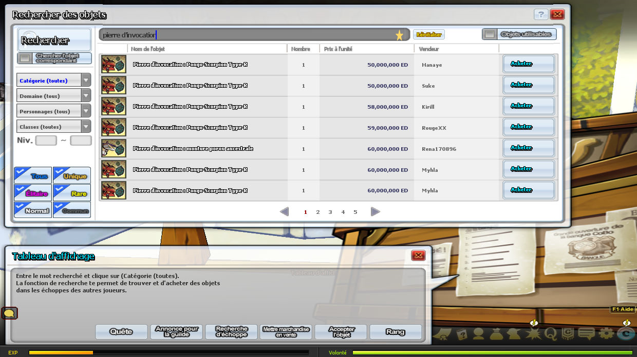The image size is (637, 357).
Task: Toggle the 'Élitaire' rarity filter
Action: coord(33,193)
